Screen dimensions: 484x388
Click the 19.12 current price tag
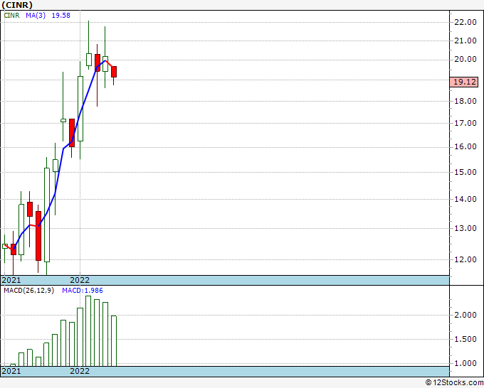pos(464,82)
